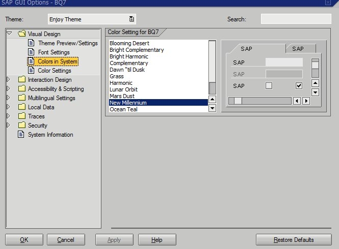Click the color list scroll-up arrow

[x=212, y=100]
